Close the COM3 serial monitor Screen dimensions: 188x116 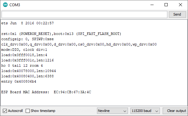click(x=180, y=5)
